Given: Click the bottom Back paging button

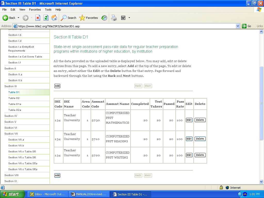Looking at the screenshot, I should point(138,175).
